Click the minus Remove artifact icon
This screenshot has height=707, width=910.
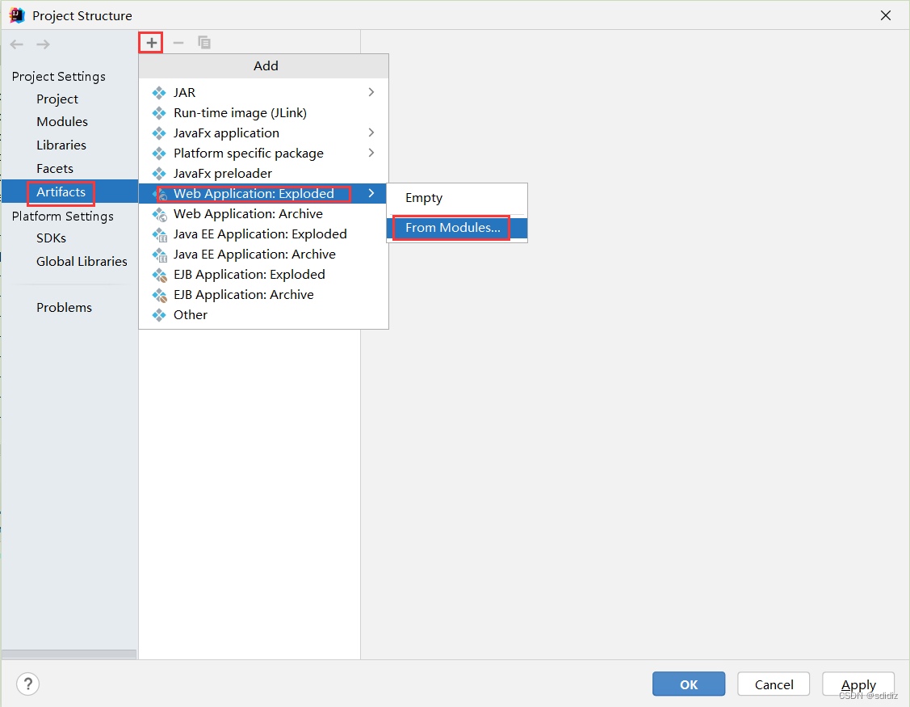pos(178,43)
